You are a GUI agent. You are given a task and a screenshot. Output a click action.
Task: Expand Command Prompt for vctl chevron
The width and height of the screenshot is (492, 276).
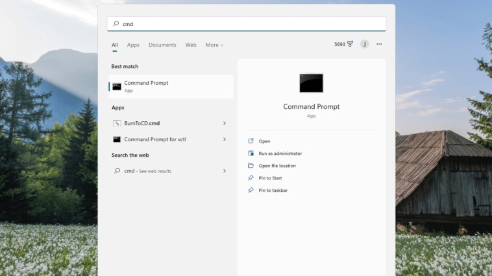(x=225, y=139)
